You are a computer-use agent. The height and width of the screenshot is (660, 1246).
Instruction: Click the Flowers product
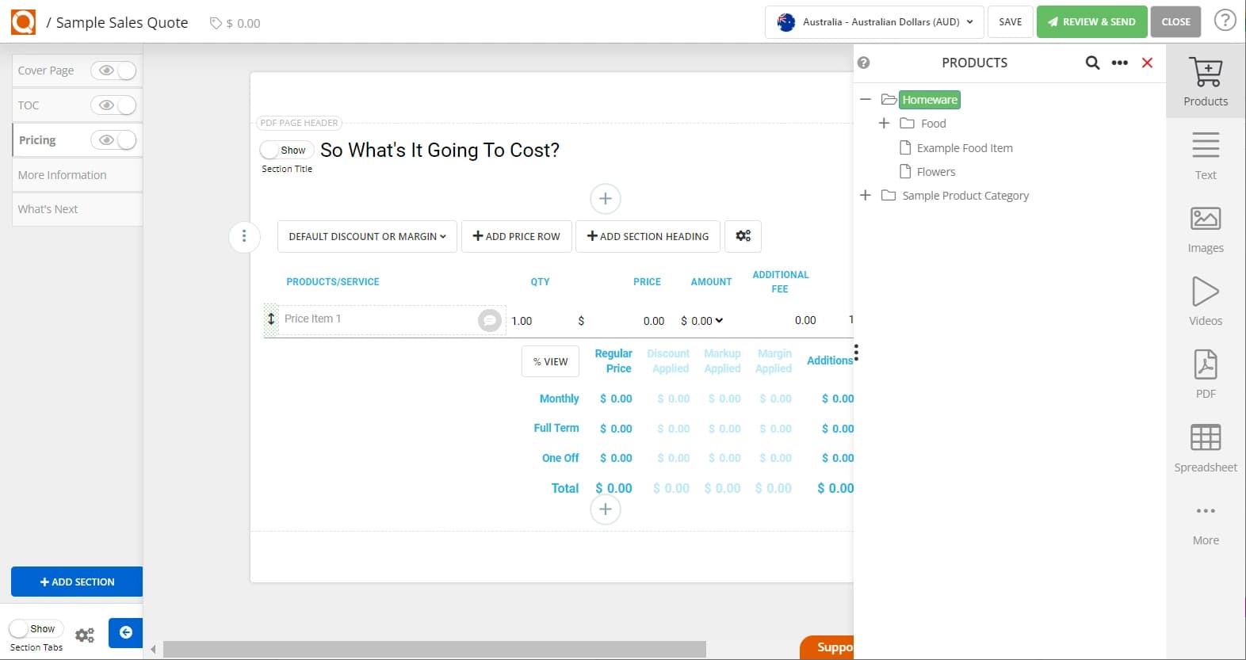[x=935, y=172]
